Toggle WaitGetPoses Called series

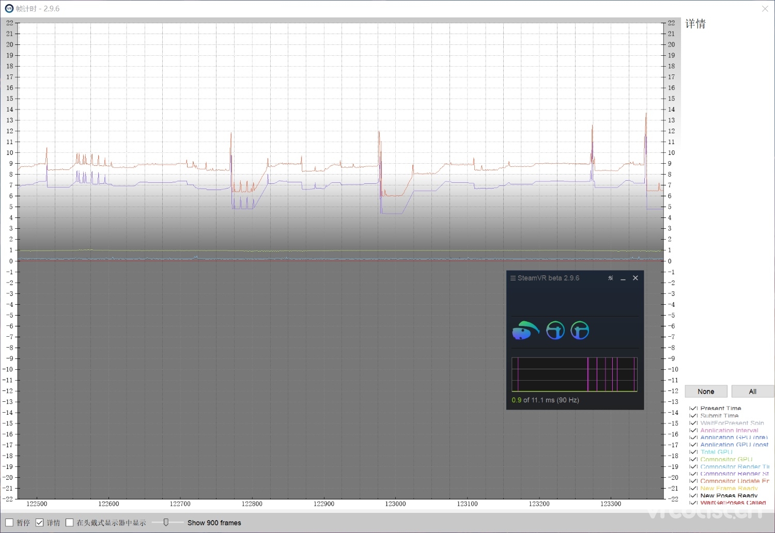pyautogui.click(x=693, y=502)
